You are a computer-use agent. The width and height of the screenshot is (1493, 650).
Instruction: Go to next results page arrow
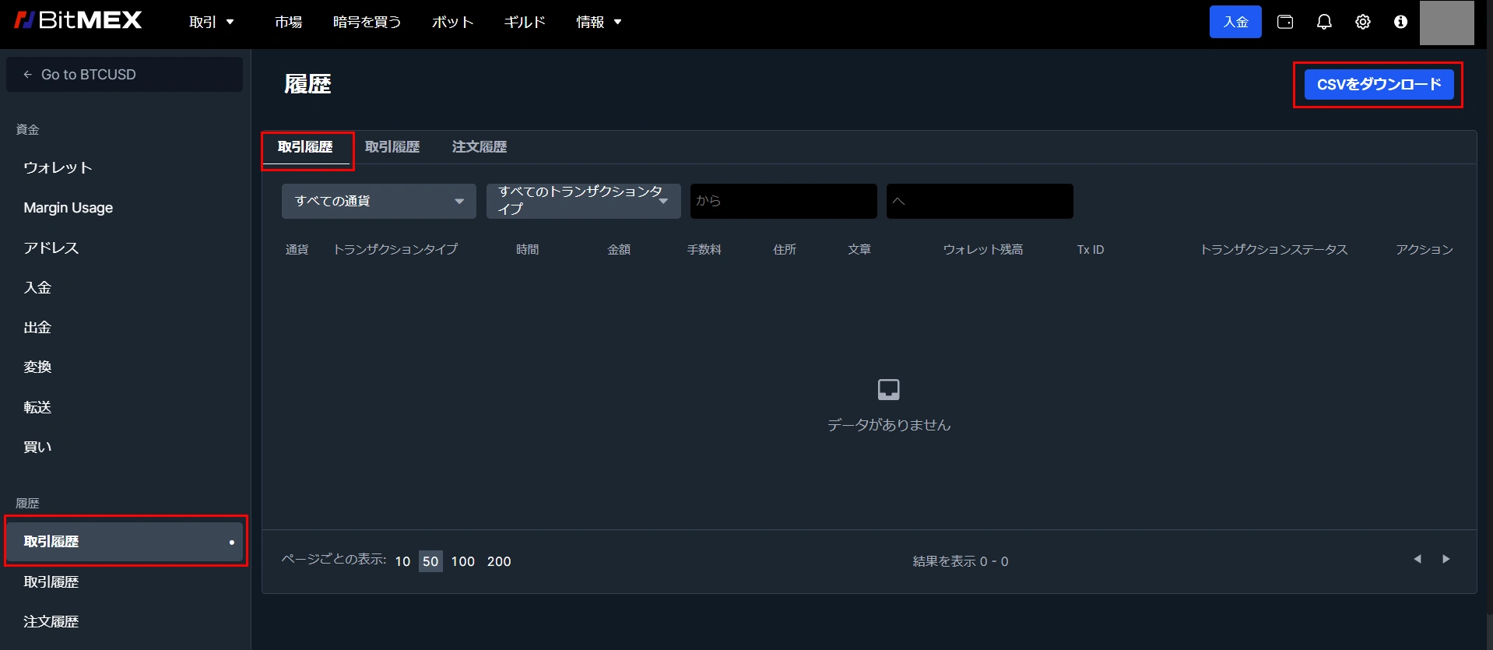pyautogui.click(x=1446, y=559)
